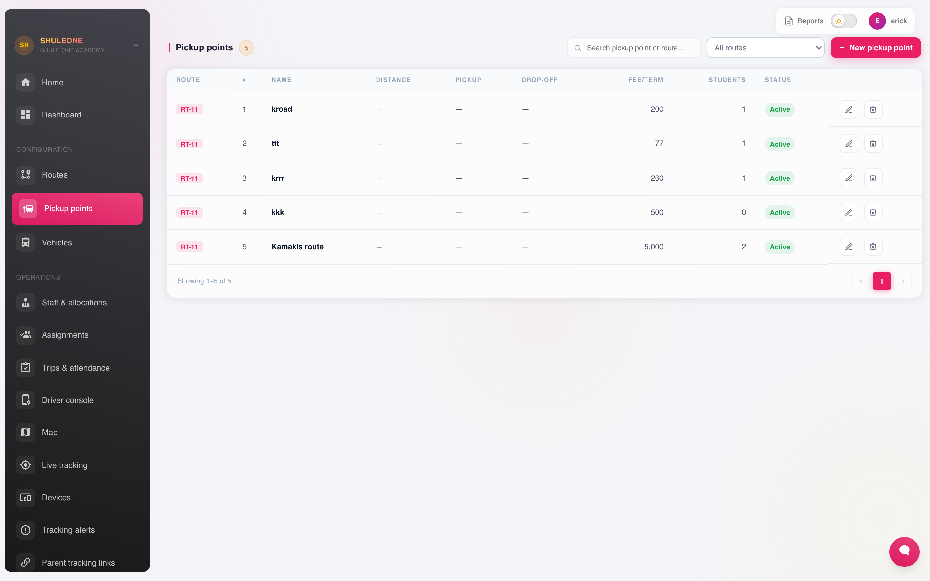Click the FEE/TERM column header
Viewport: 930px width, 581px height.
[x=646, y=80]
